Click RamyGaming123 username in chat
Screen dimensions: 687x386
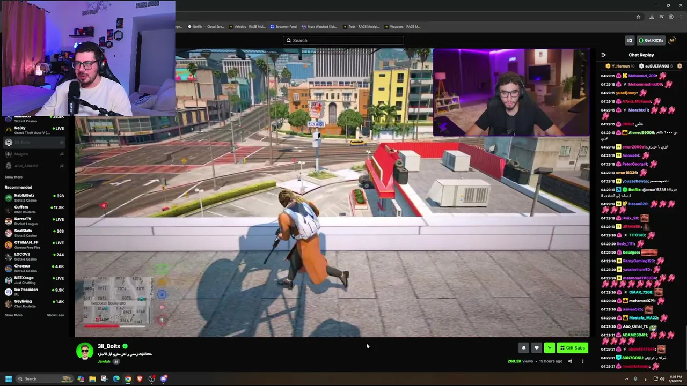(639, 261)
